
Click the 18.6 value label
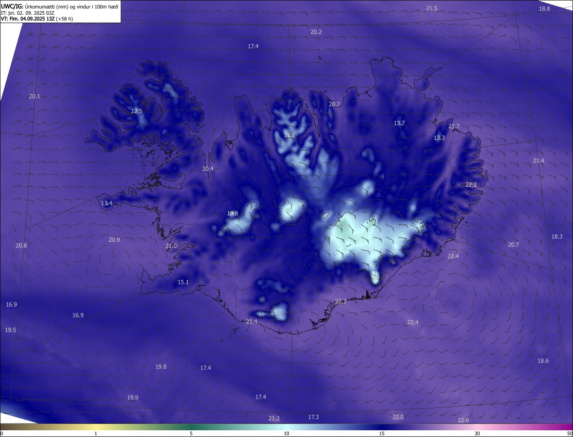(x=543, y=361)
